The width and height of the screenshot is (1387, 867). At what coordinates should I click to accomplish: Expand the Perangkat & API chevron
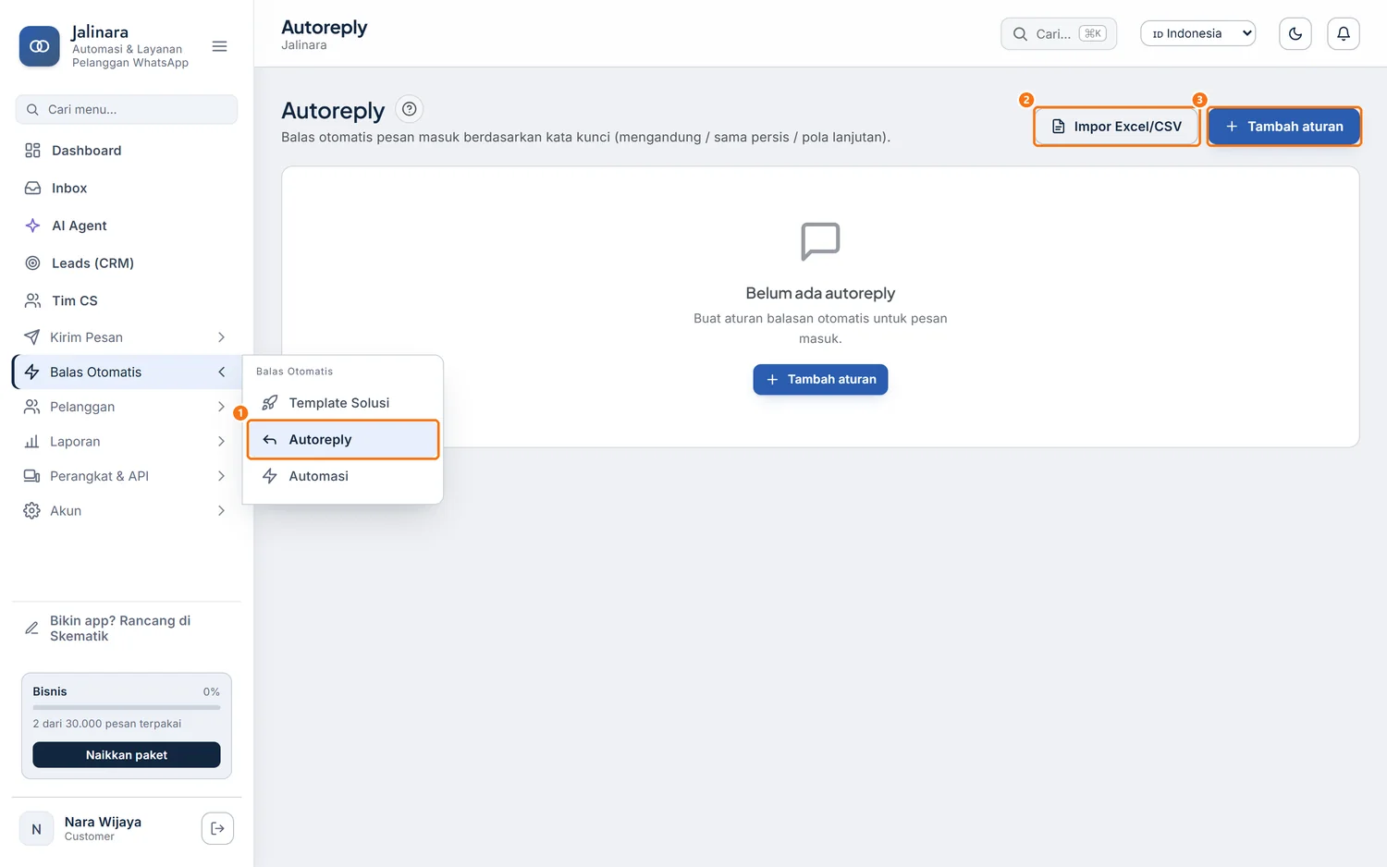221,476
